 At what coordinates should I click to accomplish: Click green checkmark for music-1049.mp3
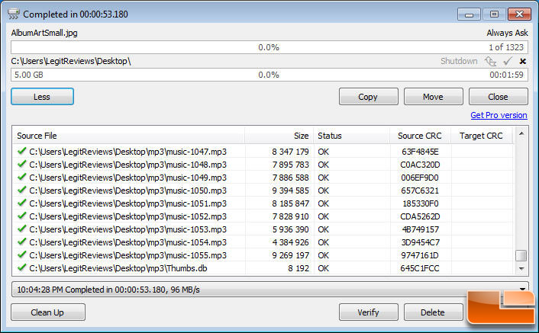point(22,177)
